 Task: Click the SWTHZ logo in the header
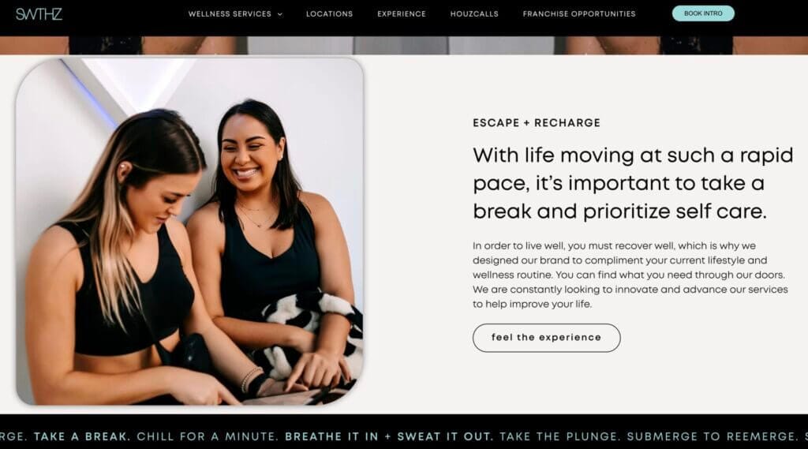[x=39, y=14]
